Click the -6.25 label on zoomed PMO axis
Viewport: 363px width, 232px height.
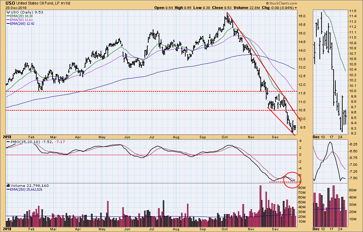coord(353,144)
